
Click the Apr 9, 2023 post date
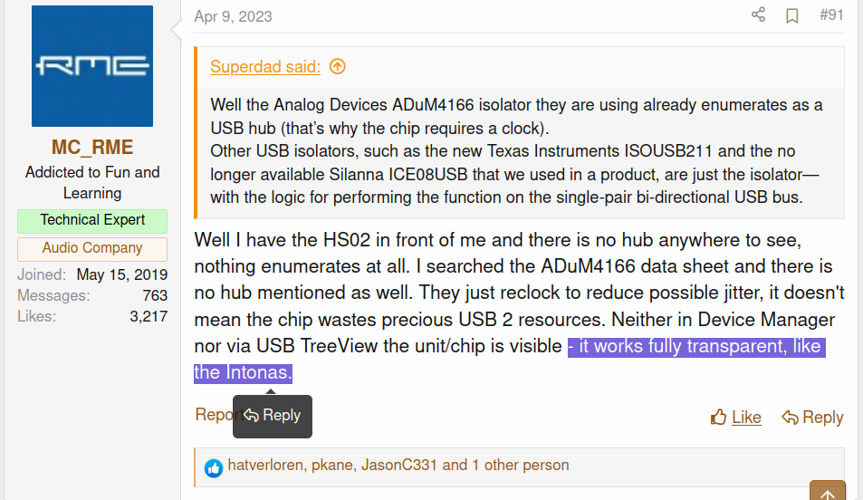pyautogui.click(x=234, y=16)
